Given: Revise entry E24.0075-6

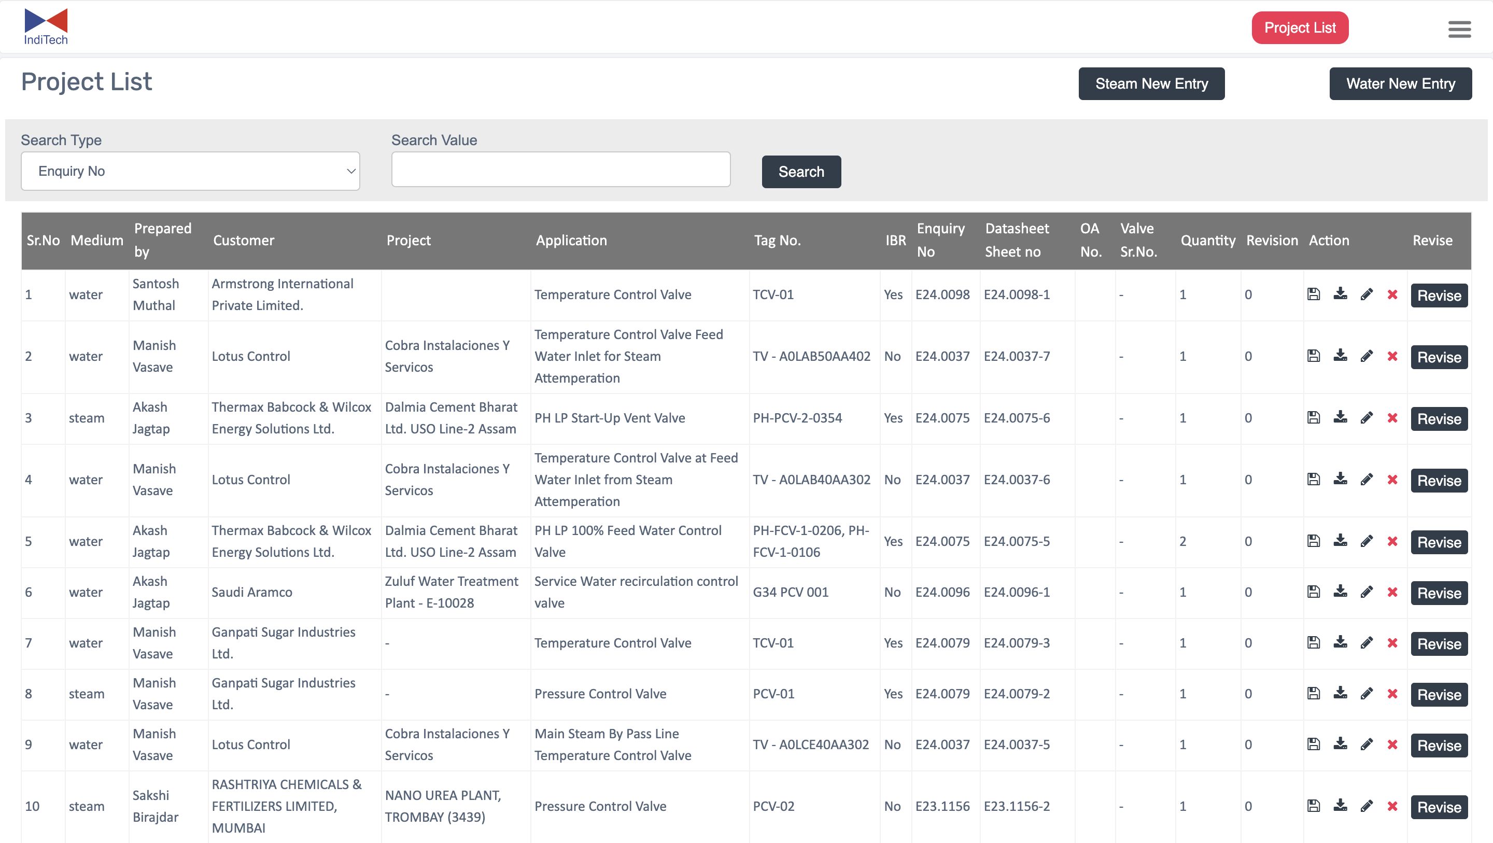Looking at the screenshot, I should point(1439,418).
